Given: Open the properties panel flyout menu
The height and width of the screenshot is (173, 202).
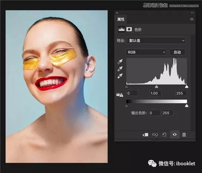Looking at the screenshot, I should coord(192,19).
